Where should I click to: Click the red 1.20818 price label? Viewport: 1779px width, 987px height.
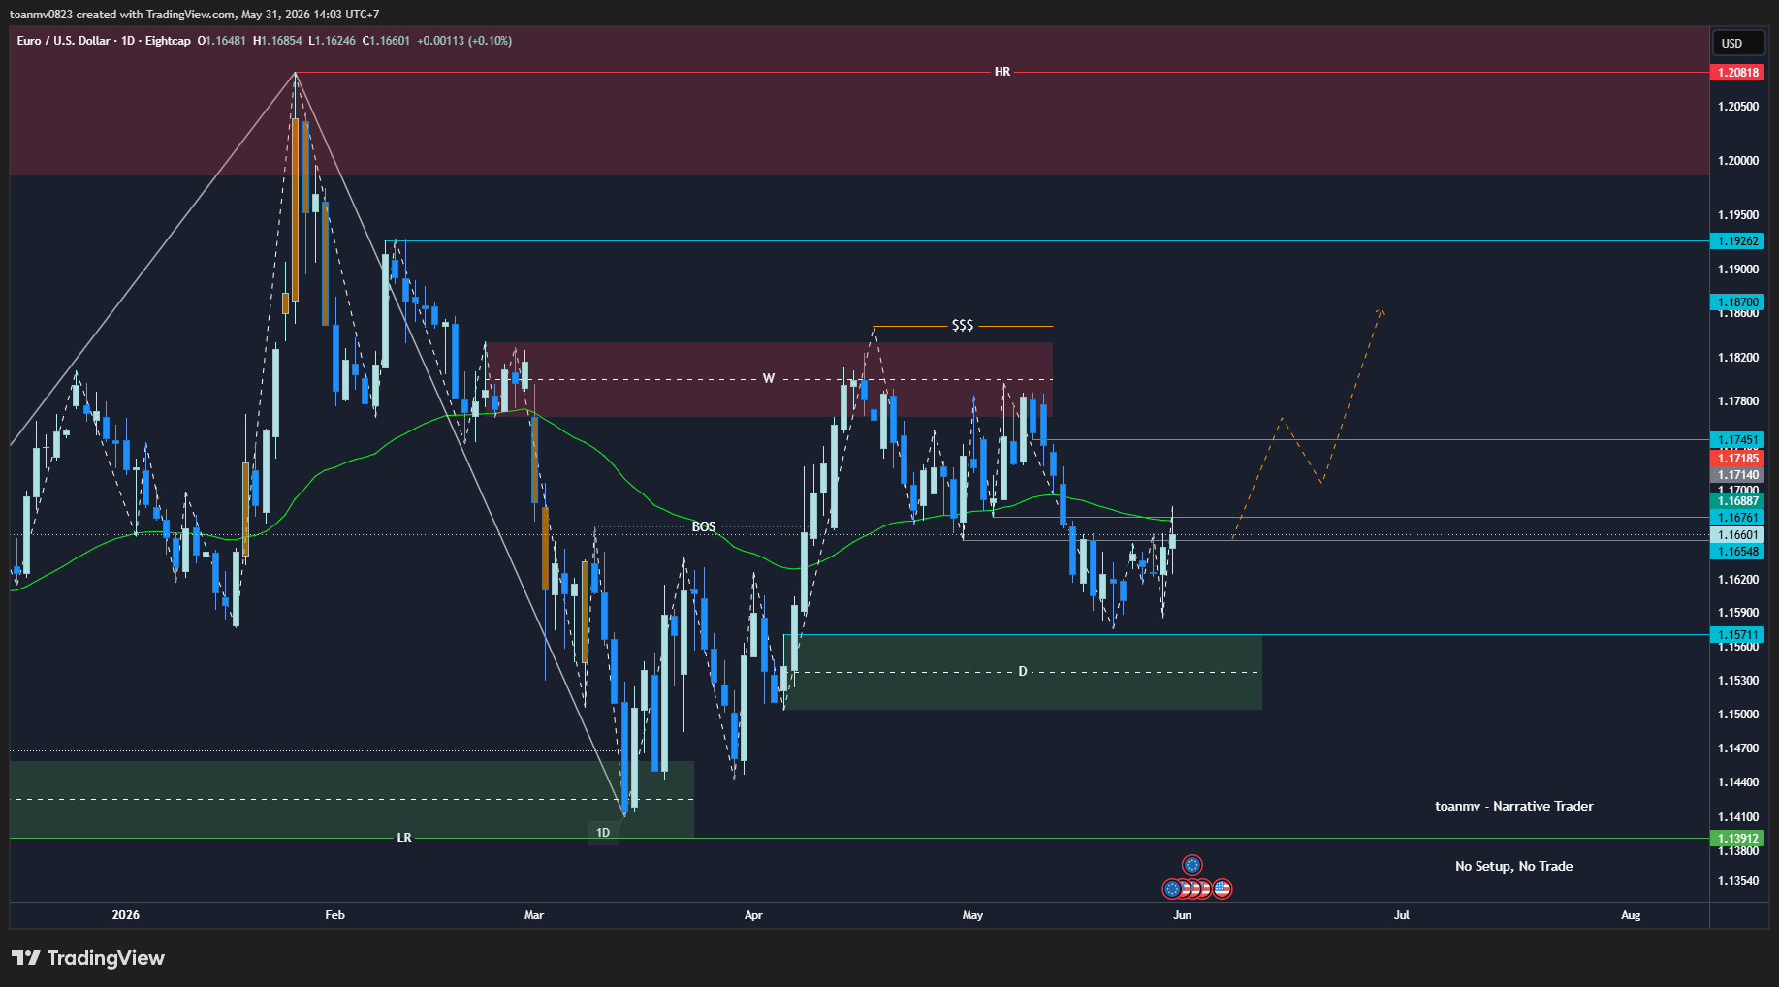pyautogui.click(x=1737, y=73)
